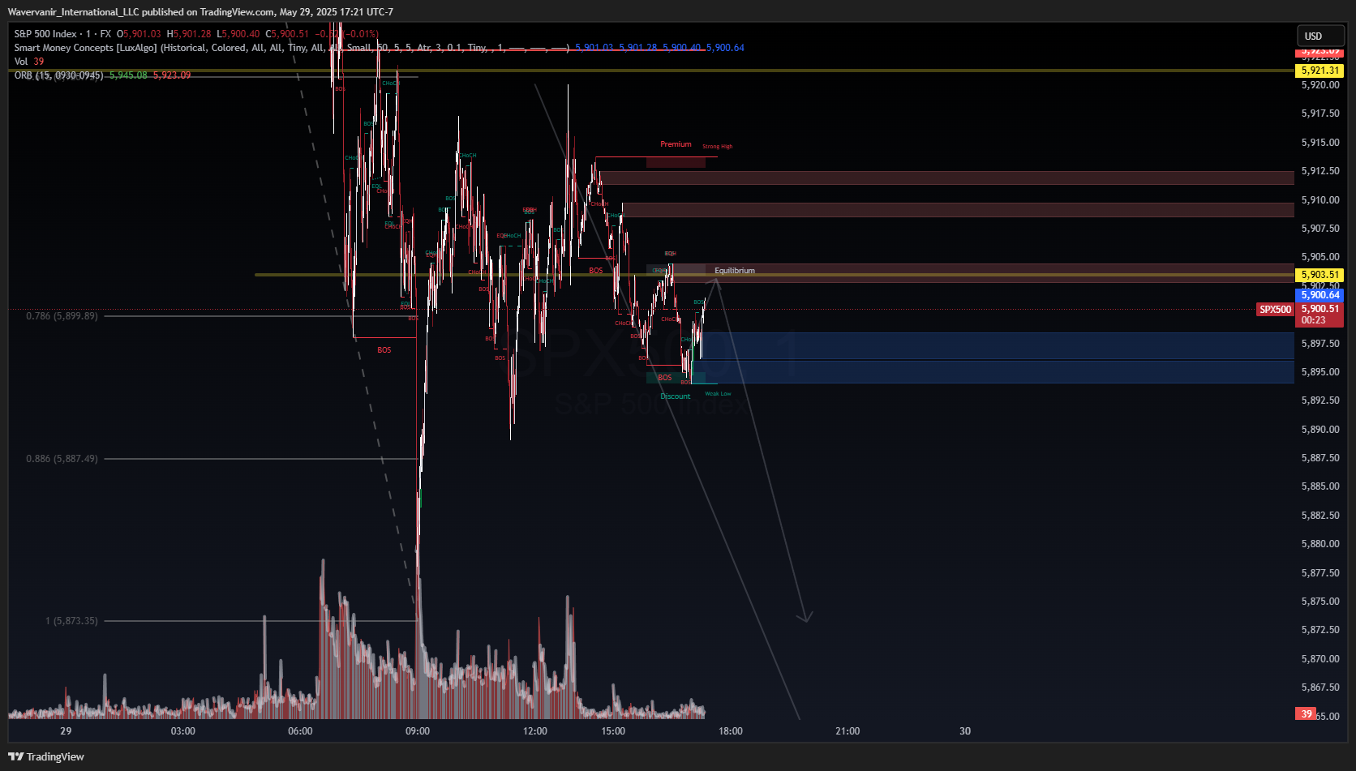Click the 5,905.00 price axis tick
The image size is (1356, 771).
pos(1320,257)
